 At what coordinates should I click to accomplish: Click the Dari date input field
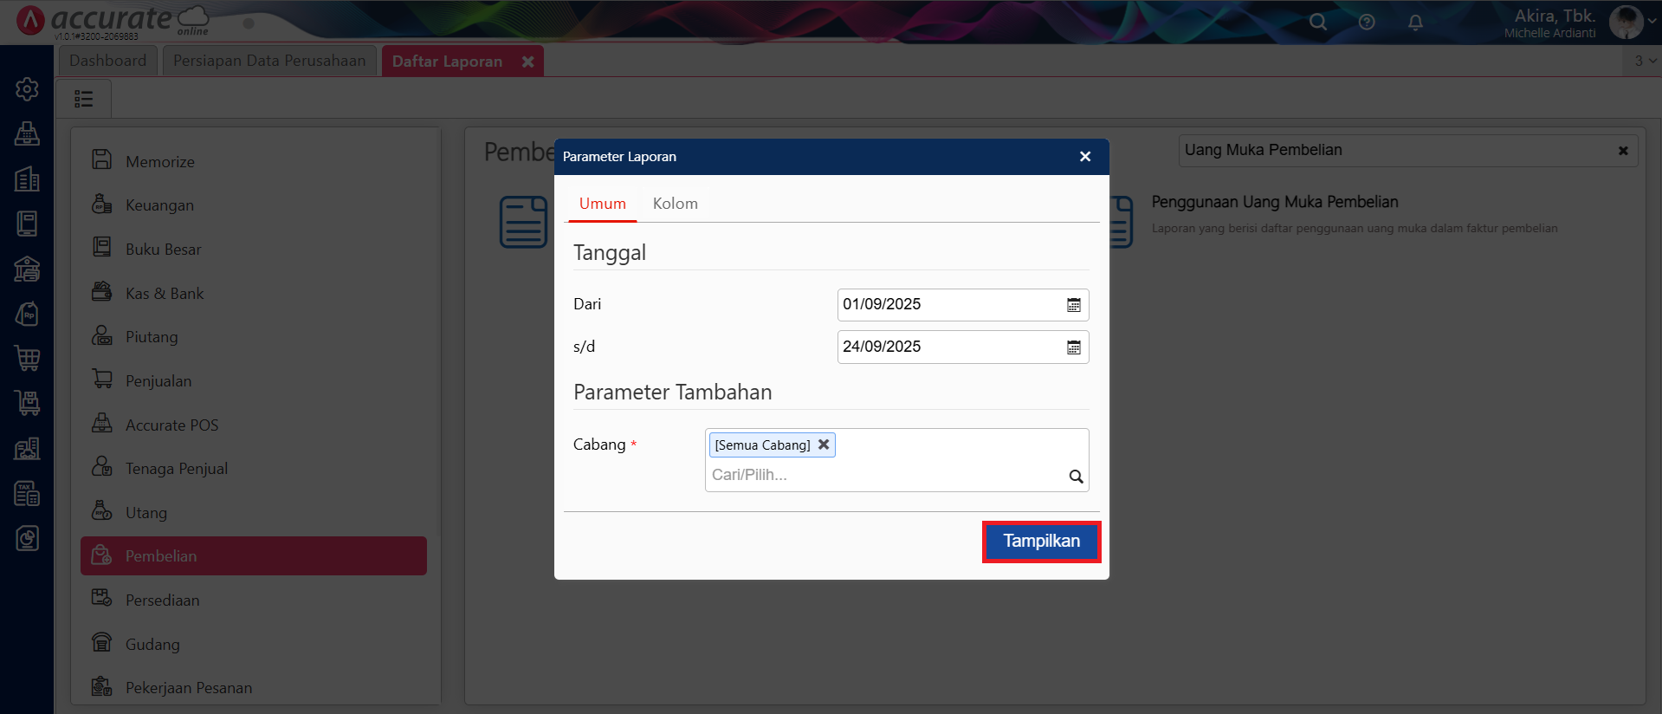948,305
